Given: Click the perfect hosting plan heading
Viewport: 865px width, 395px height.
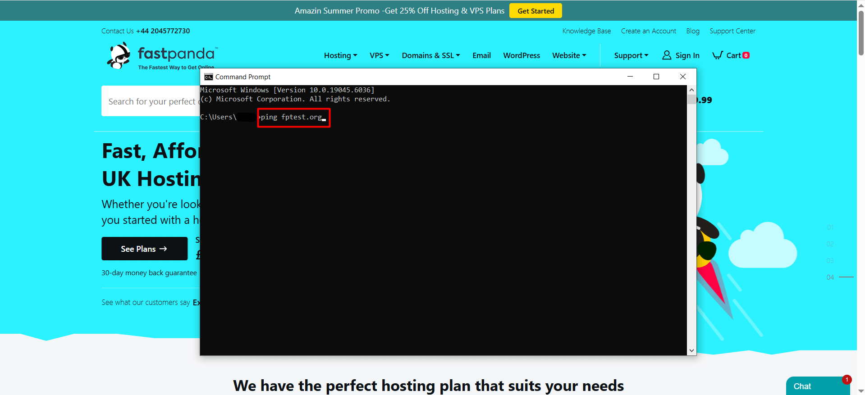Looking at the screenshot, I should 428,386.
